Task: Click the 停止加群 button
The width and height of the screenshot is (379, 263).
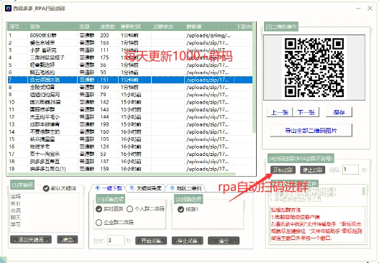Action: pos(313,170)
